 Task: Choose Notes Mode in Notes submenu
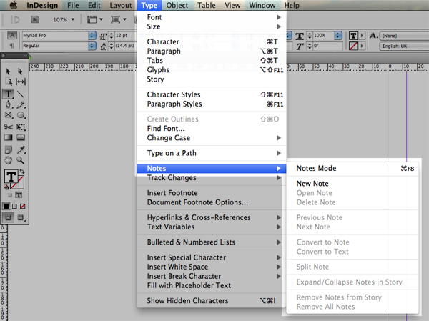(x=352, y=168)
